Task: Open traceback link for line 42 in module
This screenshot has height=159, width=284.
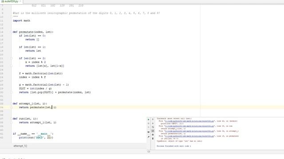Action: 189,121
